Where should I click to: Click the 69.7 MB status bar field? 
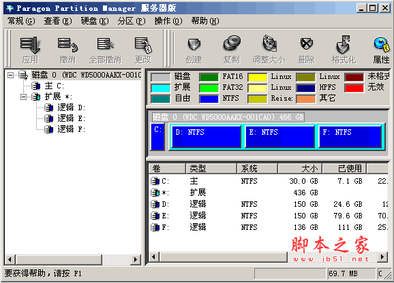point(351,273)
